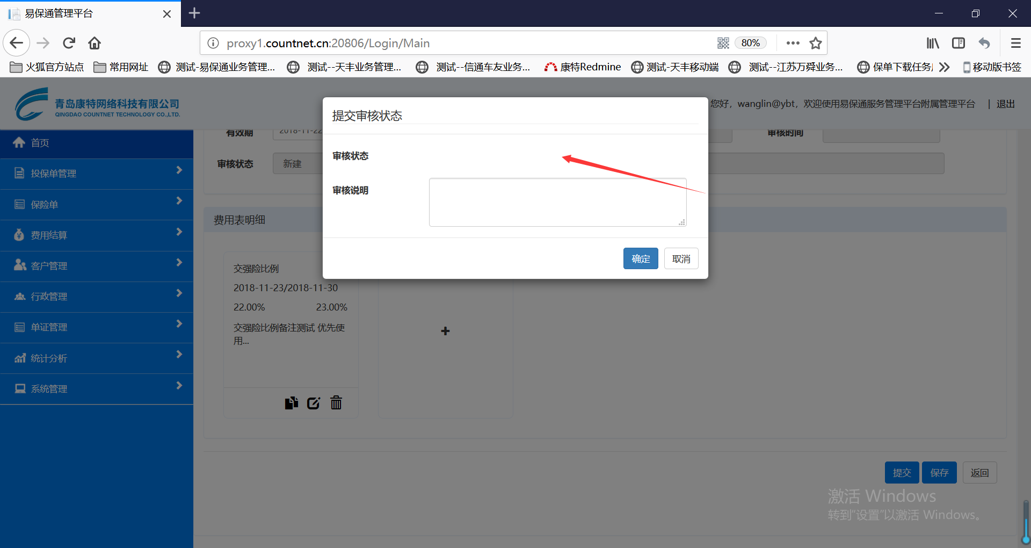Click the 审核状态 field showing 新建

coord(298,164)
